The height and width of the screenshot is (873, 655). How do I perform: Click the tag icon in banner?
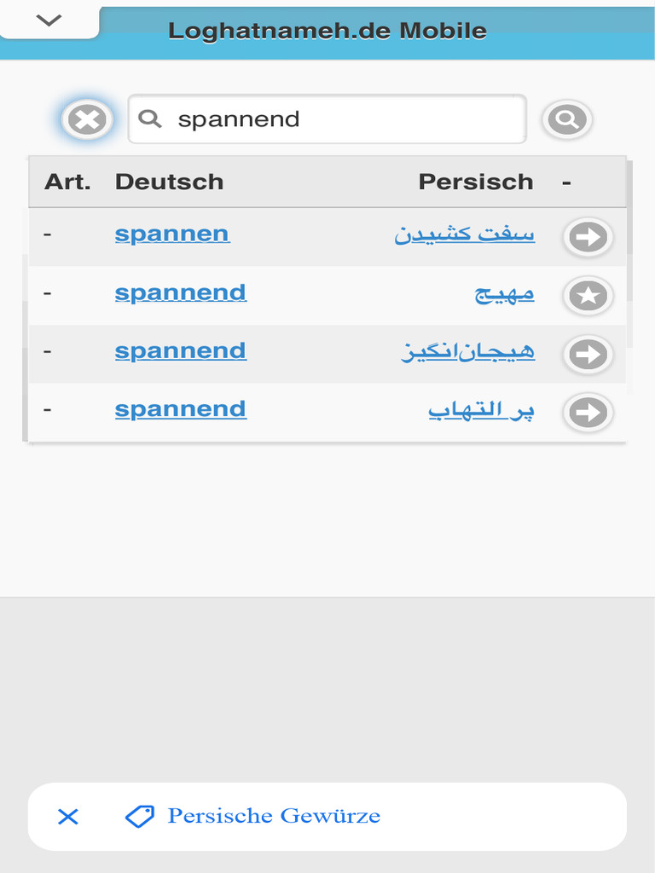[140, 817]
